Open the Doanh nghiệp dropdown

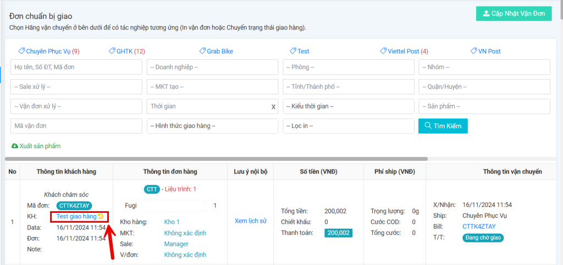coord(212,67)
